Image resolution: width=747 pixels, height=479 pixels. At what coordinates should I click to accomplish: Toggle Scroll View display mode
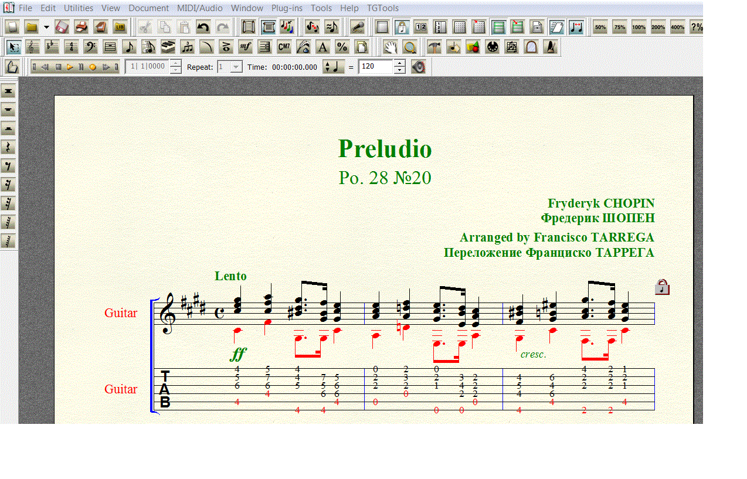[x=249, y=27]
